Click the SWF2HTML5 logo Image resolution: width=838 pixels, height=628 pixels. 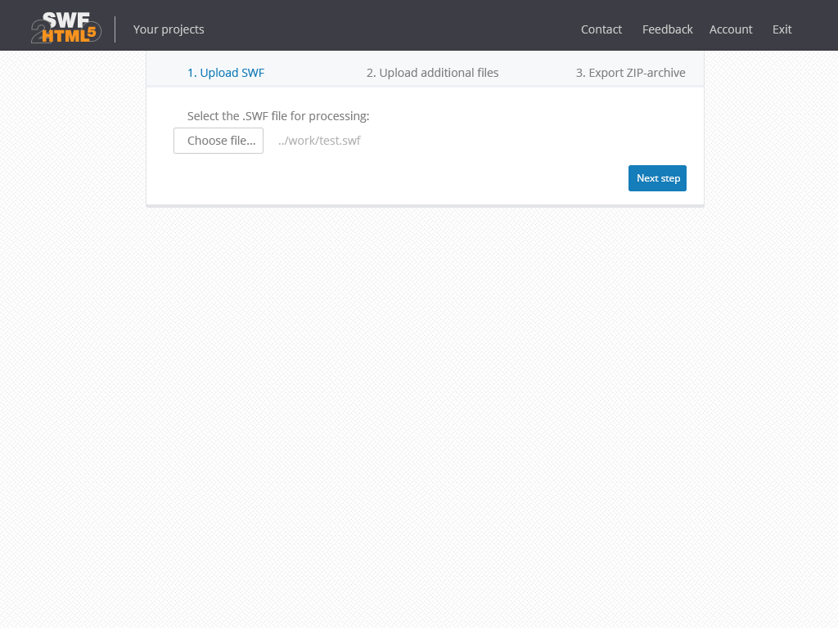tap(66, 28)
